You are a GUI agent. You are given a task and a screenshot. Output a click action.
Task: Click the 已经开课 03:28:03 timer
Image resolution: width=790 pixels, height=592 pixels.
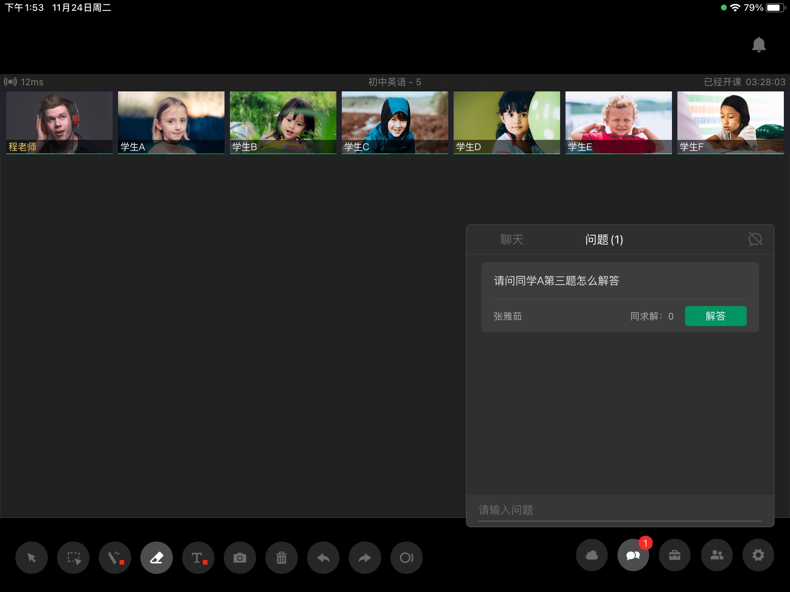[x=744, y=82]
